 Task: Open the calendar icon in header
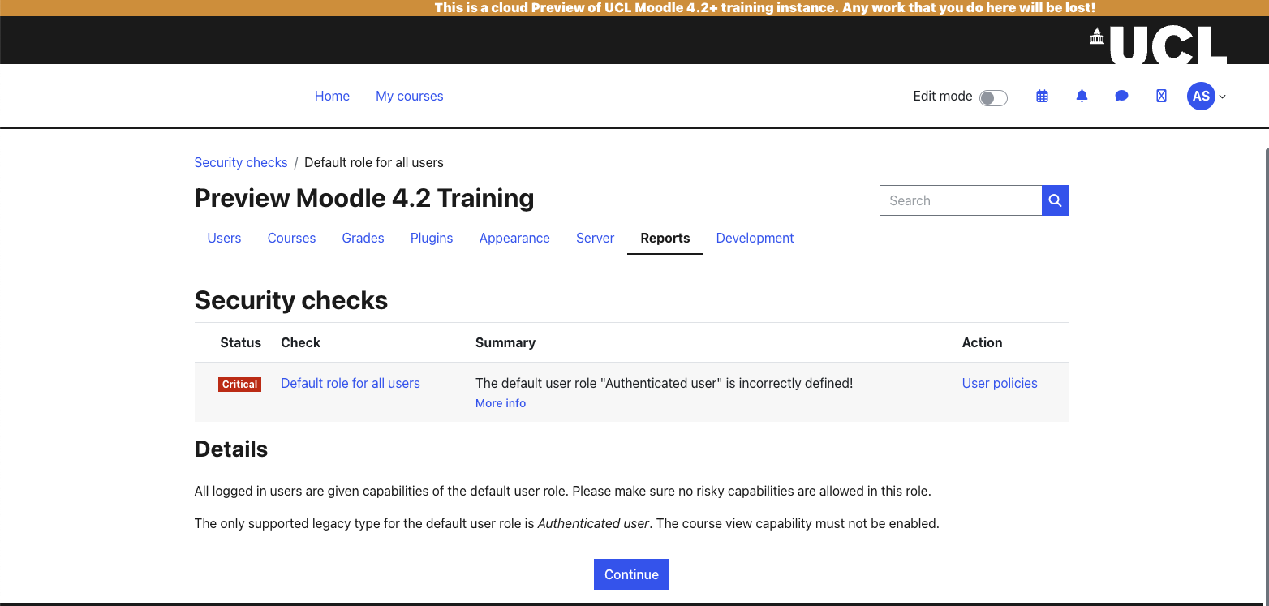1042,96
